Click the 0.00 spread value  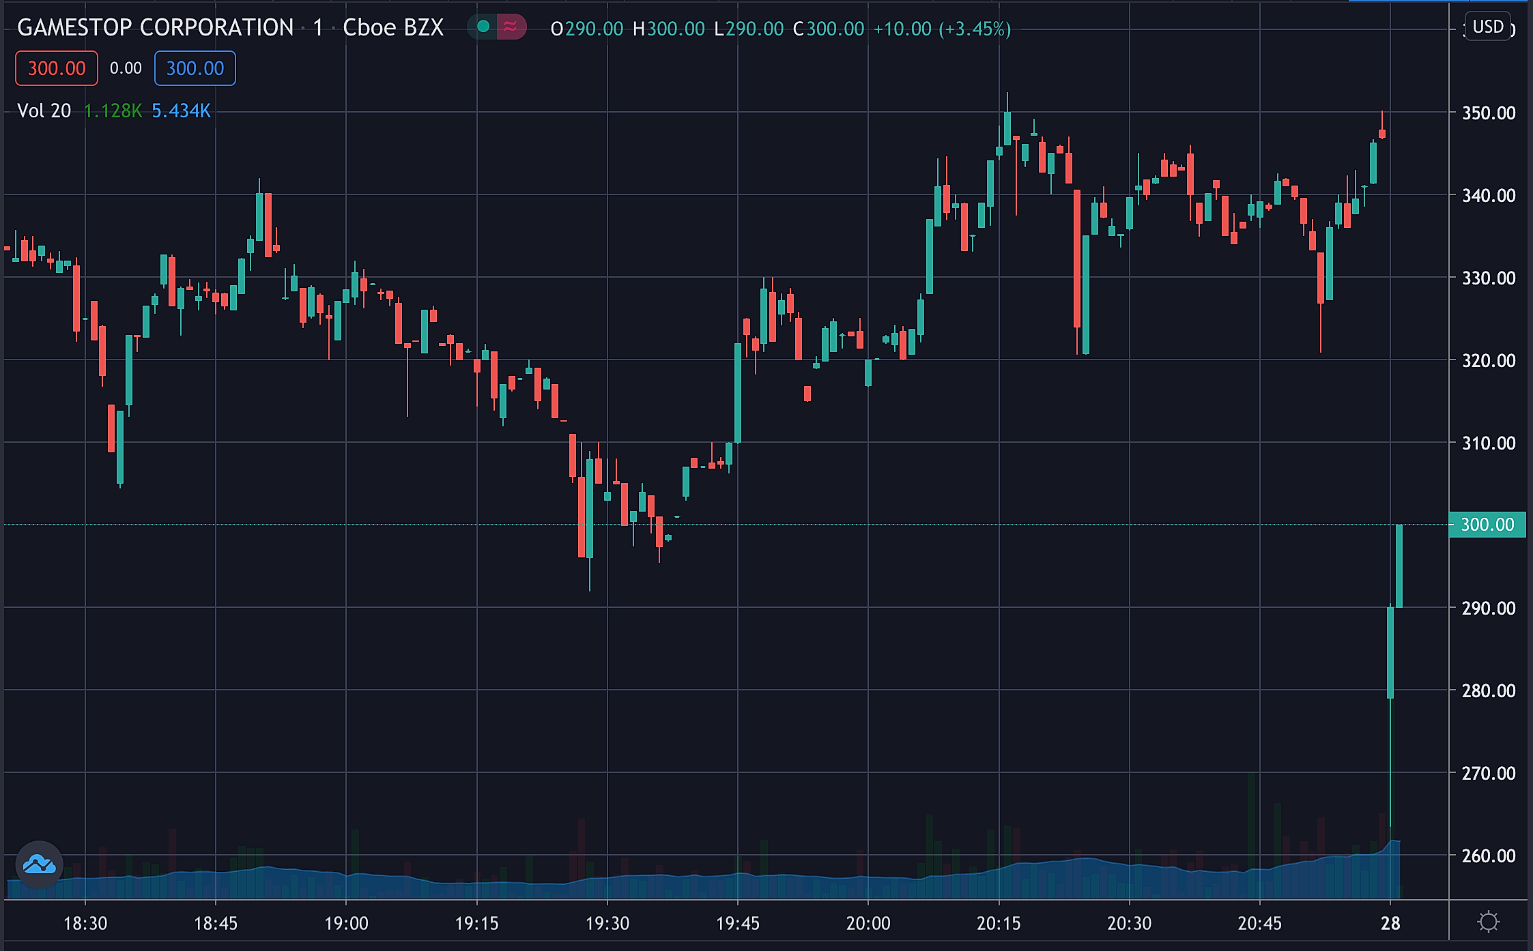click(126, 68)
